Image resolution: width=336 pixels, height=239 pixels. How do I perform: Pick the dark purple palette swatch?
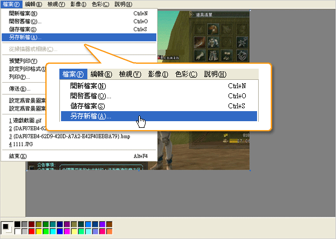point(67,224)
